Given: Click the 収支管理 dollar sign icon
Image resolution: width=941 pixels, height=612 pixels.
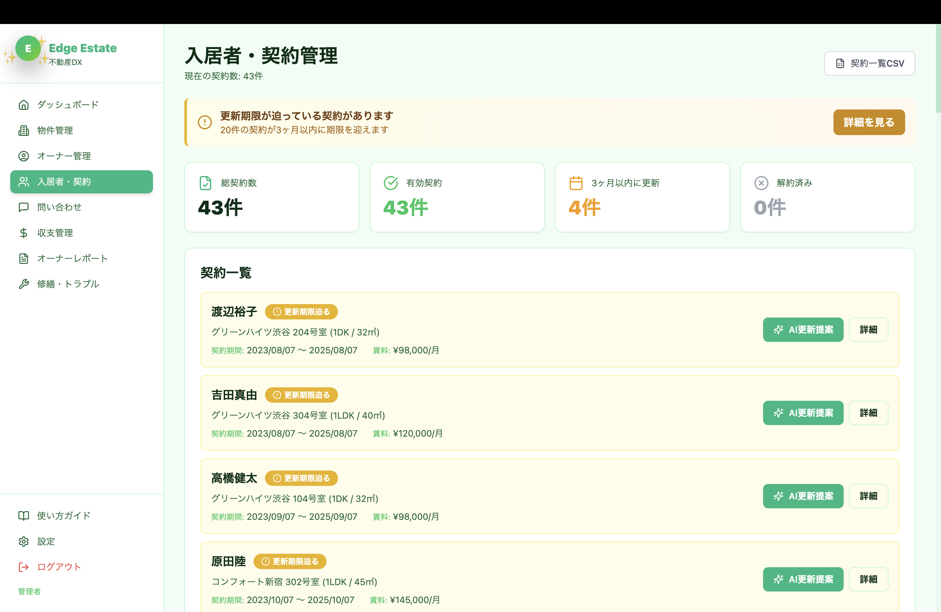Looking at the screenshot, I should click(x=24, y=233).
